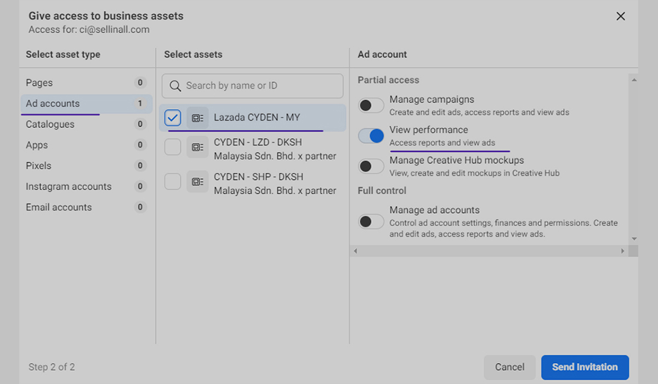Image resolution: width=658 pixels, height=384 pixels.
Task: Click the Full control heading
Action: click(382, 191)
